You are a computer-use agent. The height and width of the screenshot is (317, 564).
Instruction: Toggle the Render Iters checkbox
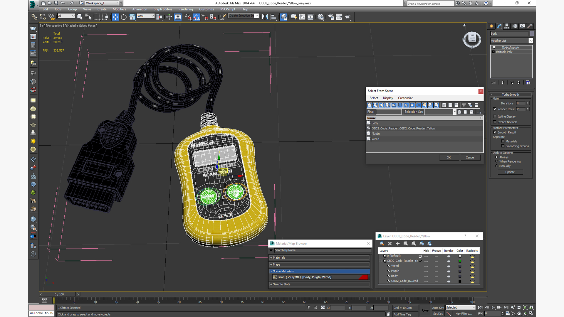(x=495, y=109)
